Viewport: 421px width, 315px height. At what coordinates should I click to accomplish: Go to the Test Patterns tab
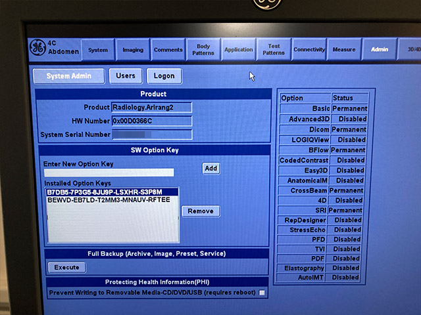[x=274, y=50]
